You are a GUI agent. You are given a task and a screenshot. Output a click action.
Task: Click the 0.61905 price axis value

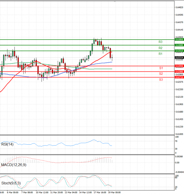tap(179, 104)
